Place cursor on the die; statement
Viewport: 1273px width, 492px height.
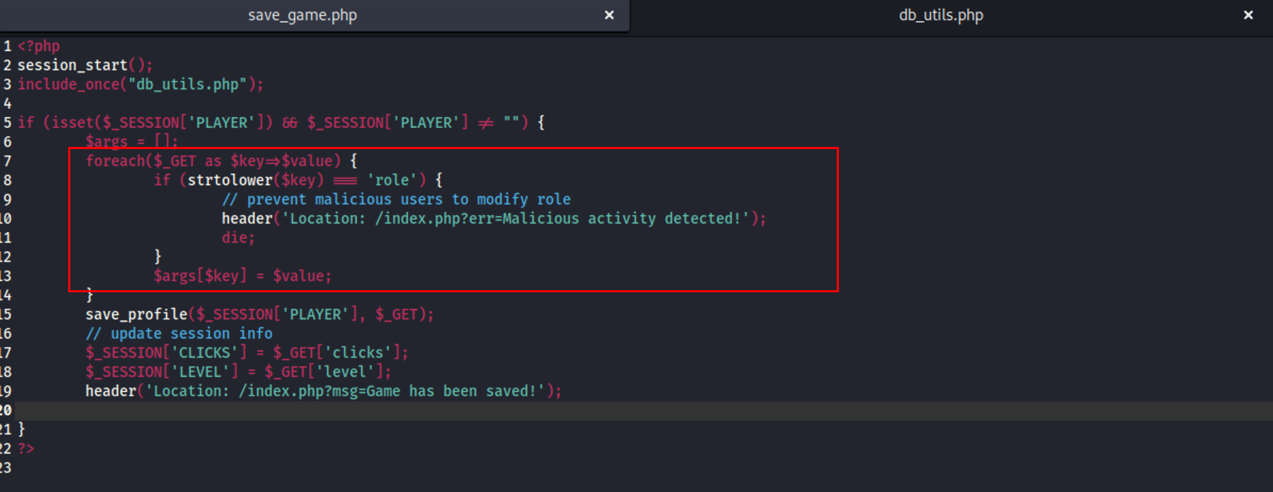point(239,238)
